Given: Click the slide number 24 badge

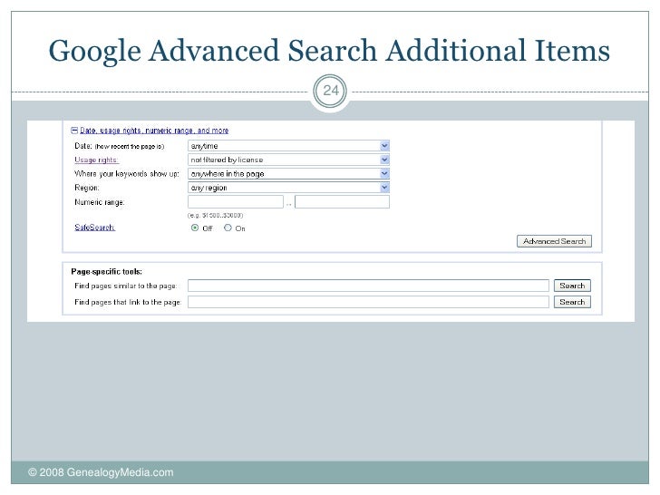Looking at the screenshot, I should 330,91.
